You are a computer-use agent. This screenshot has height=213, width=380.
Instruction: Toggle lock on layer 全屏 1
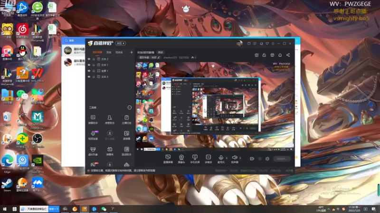point(94,71)
